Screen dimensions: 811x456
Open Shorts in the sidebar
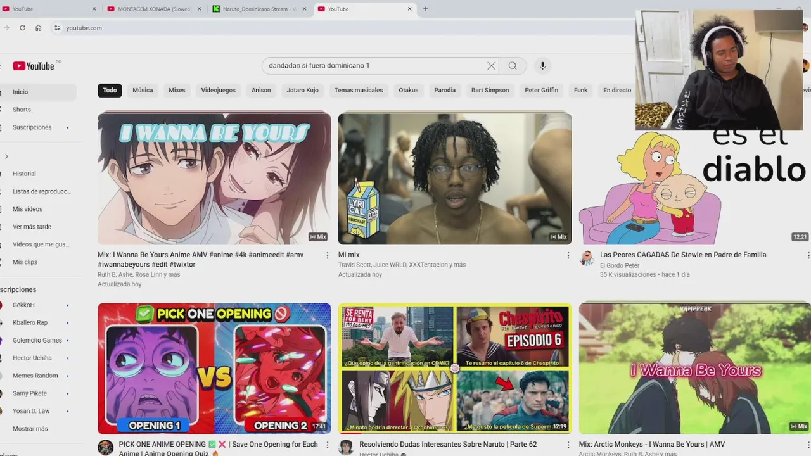tap(38, 110)
